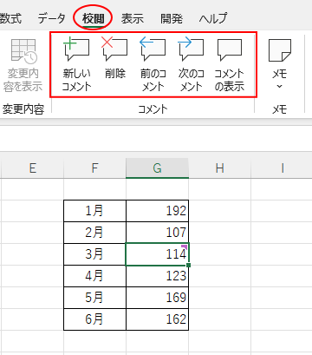Image resolution: width=312 pixels, height=355 pixels.
Task: Select column header I
Action: click(282, 168)
